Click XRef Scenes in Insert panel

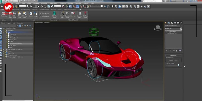coord(44,16)
